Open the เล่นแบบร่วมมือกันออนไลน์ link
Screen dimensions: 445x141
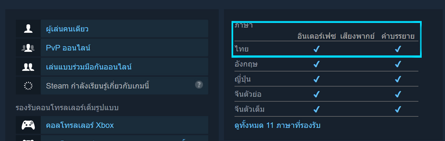click(x=89, y=67)
